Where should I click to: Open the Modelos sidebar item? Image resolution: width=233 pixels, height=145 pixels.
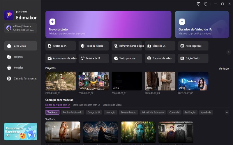tap(20, 68)
